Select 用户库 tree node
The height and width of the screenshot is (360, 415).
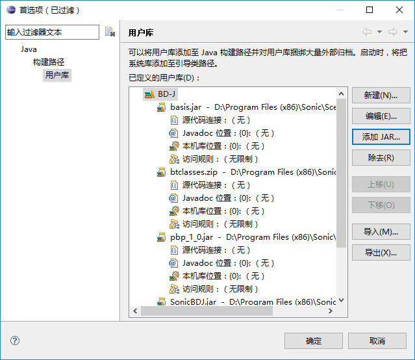coord(57,75)
